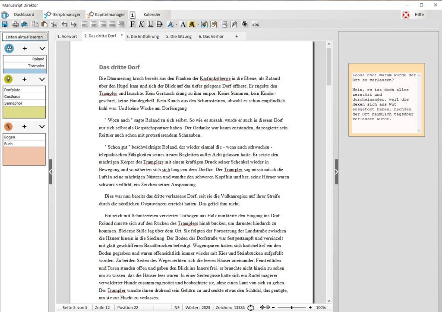Select the blue characters panel icon
The width and height of the screenshot is (442, 312).
pyautogui.click(x=9, y=48)
